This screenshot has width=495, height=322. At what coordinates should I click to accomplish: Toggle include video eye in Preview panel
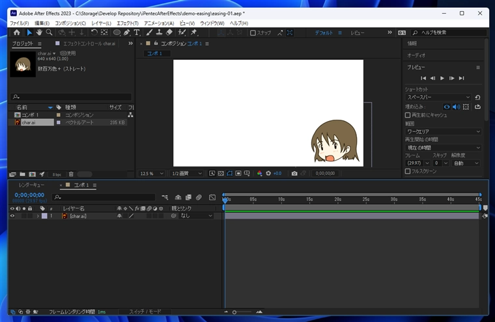[x=446, y=107]
